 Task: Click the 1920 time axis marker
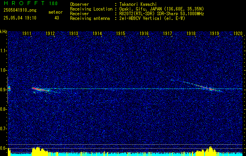point(238,33)
